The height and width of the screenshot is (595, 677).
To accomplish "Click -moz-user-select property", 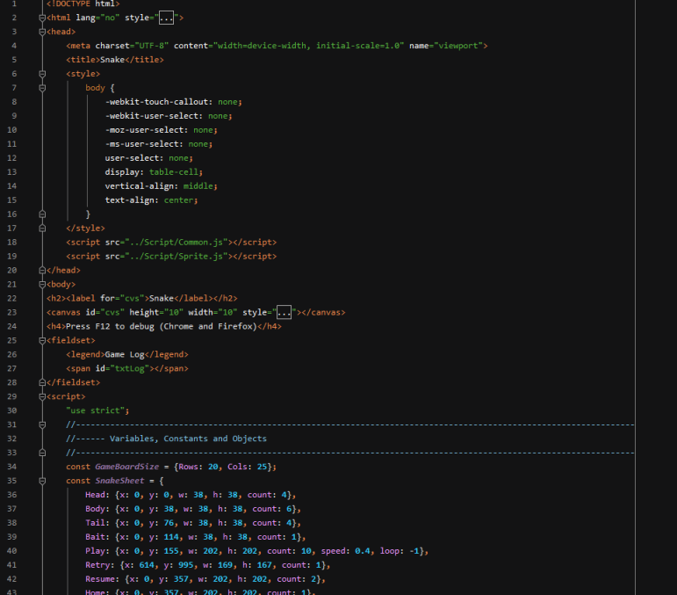I will point(145,130).
